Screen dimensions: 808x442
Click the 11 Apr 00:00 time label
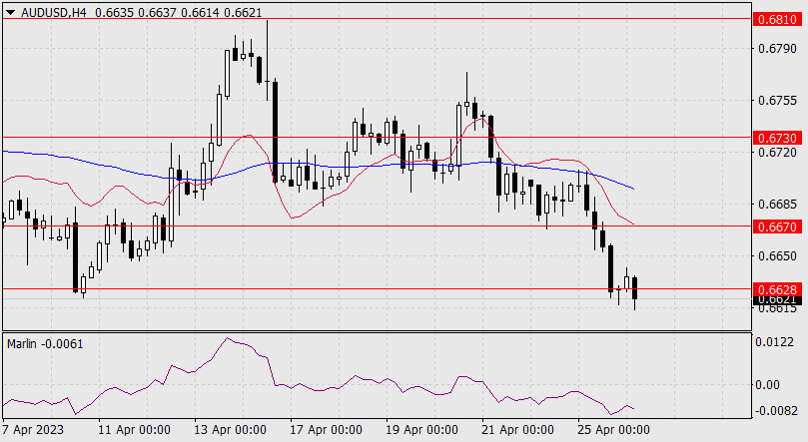(x=134, y=430)
